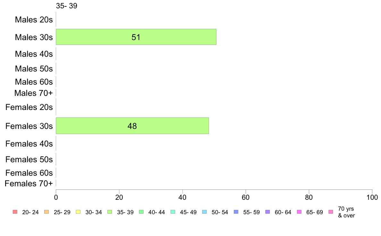Select the Females 70+ axis label
Viewport: 381px width, 236px height.
[29, 183]
